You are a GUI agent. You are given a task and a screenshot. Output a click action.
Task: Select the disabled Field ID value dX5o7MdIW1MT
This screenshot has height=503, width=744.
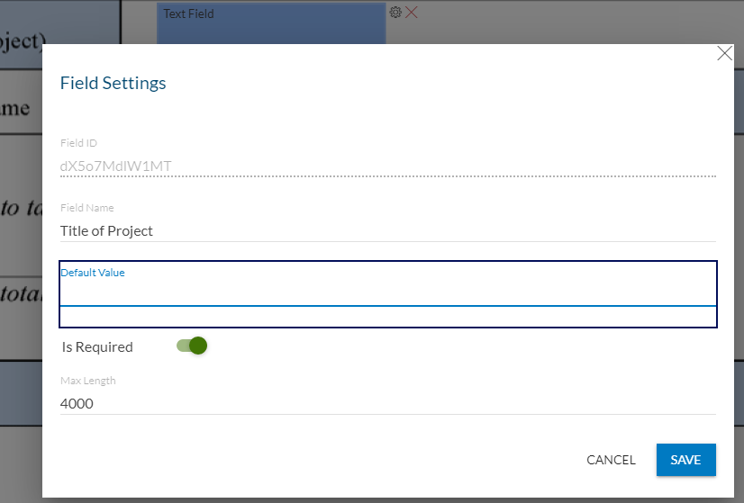116,166
